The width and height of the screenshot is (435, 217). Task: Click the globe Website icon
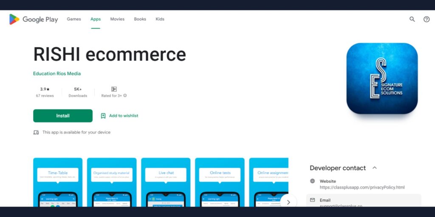click(x=313, y=181)
